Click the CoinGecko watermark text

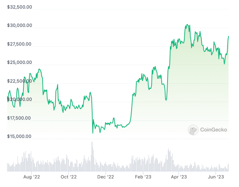(214, 130)
